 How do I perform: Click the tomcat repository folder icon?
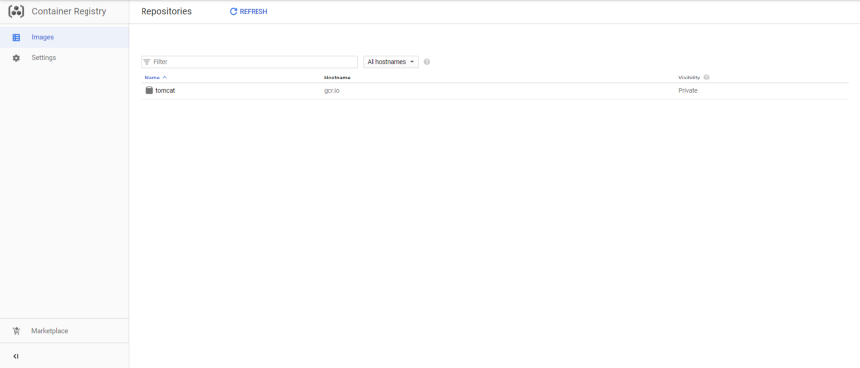[x=149, y=90]
